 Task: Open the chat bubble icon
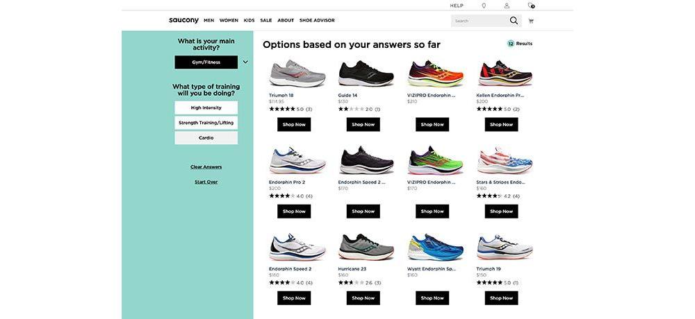pyautogui.click(x=531, y=6)
